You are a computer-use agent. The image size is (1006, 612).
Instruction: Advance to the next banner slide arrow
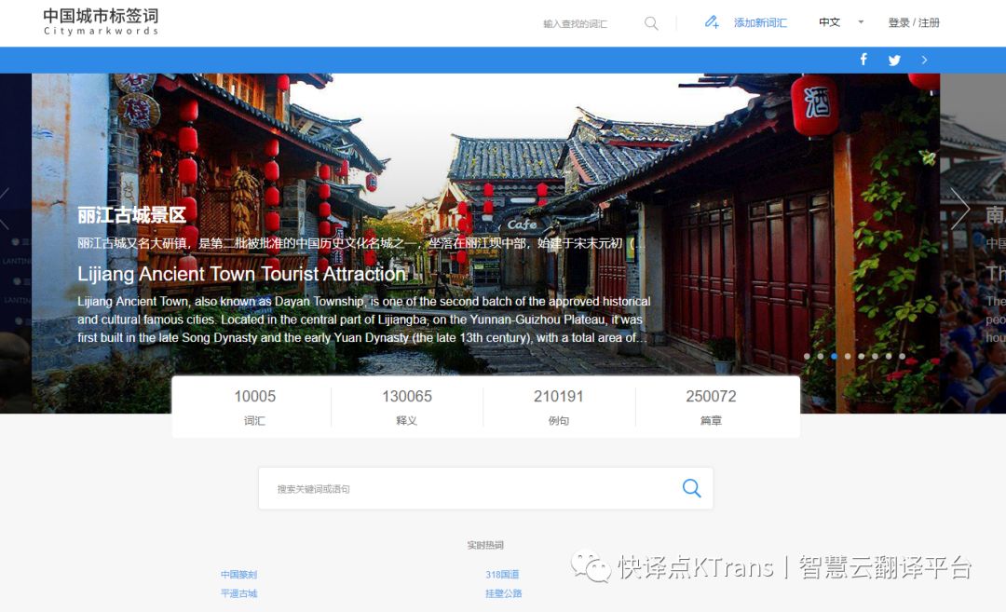click(959, 208)
